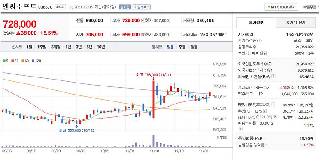Image resolution: width=322 pixels, height=160 pixels.
Task: Click the large red 11/11 candlestick
Action: 153,99
